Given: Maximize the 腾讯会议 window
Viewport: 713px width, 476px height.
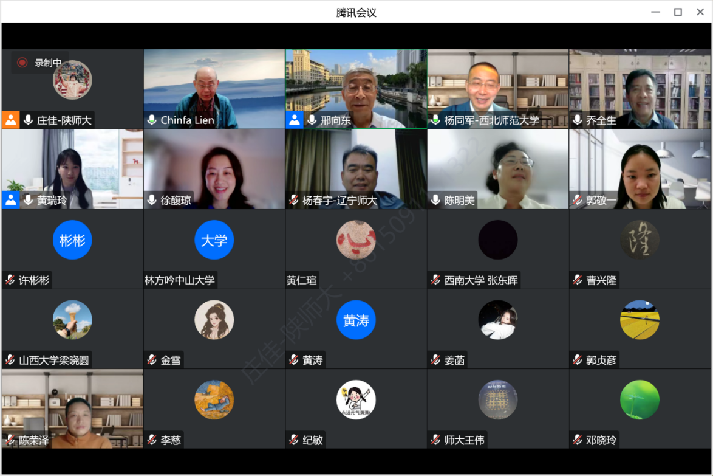Looking at the screenshot, I should coord(678,12).
